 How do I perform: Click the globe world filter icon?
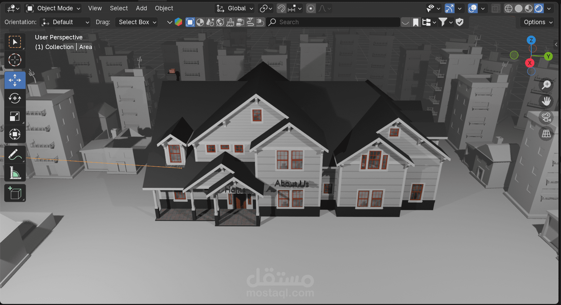[x=220, y=22]
